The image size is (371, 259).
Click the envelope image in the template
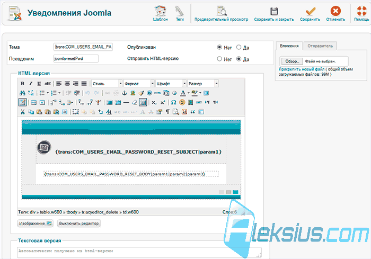pos(44,147)
